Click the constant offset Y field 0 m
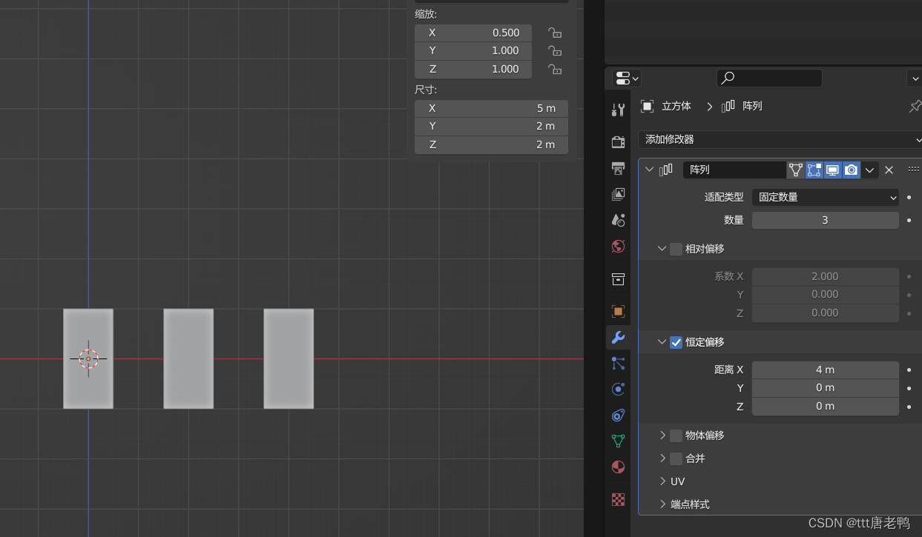This screenshot has height=537, width=922. (826, 387)
